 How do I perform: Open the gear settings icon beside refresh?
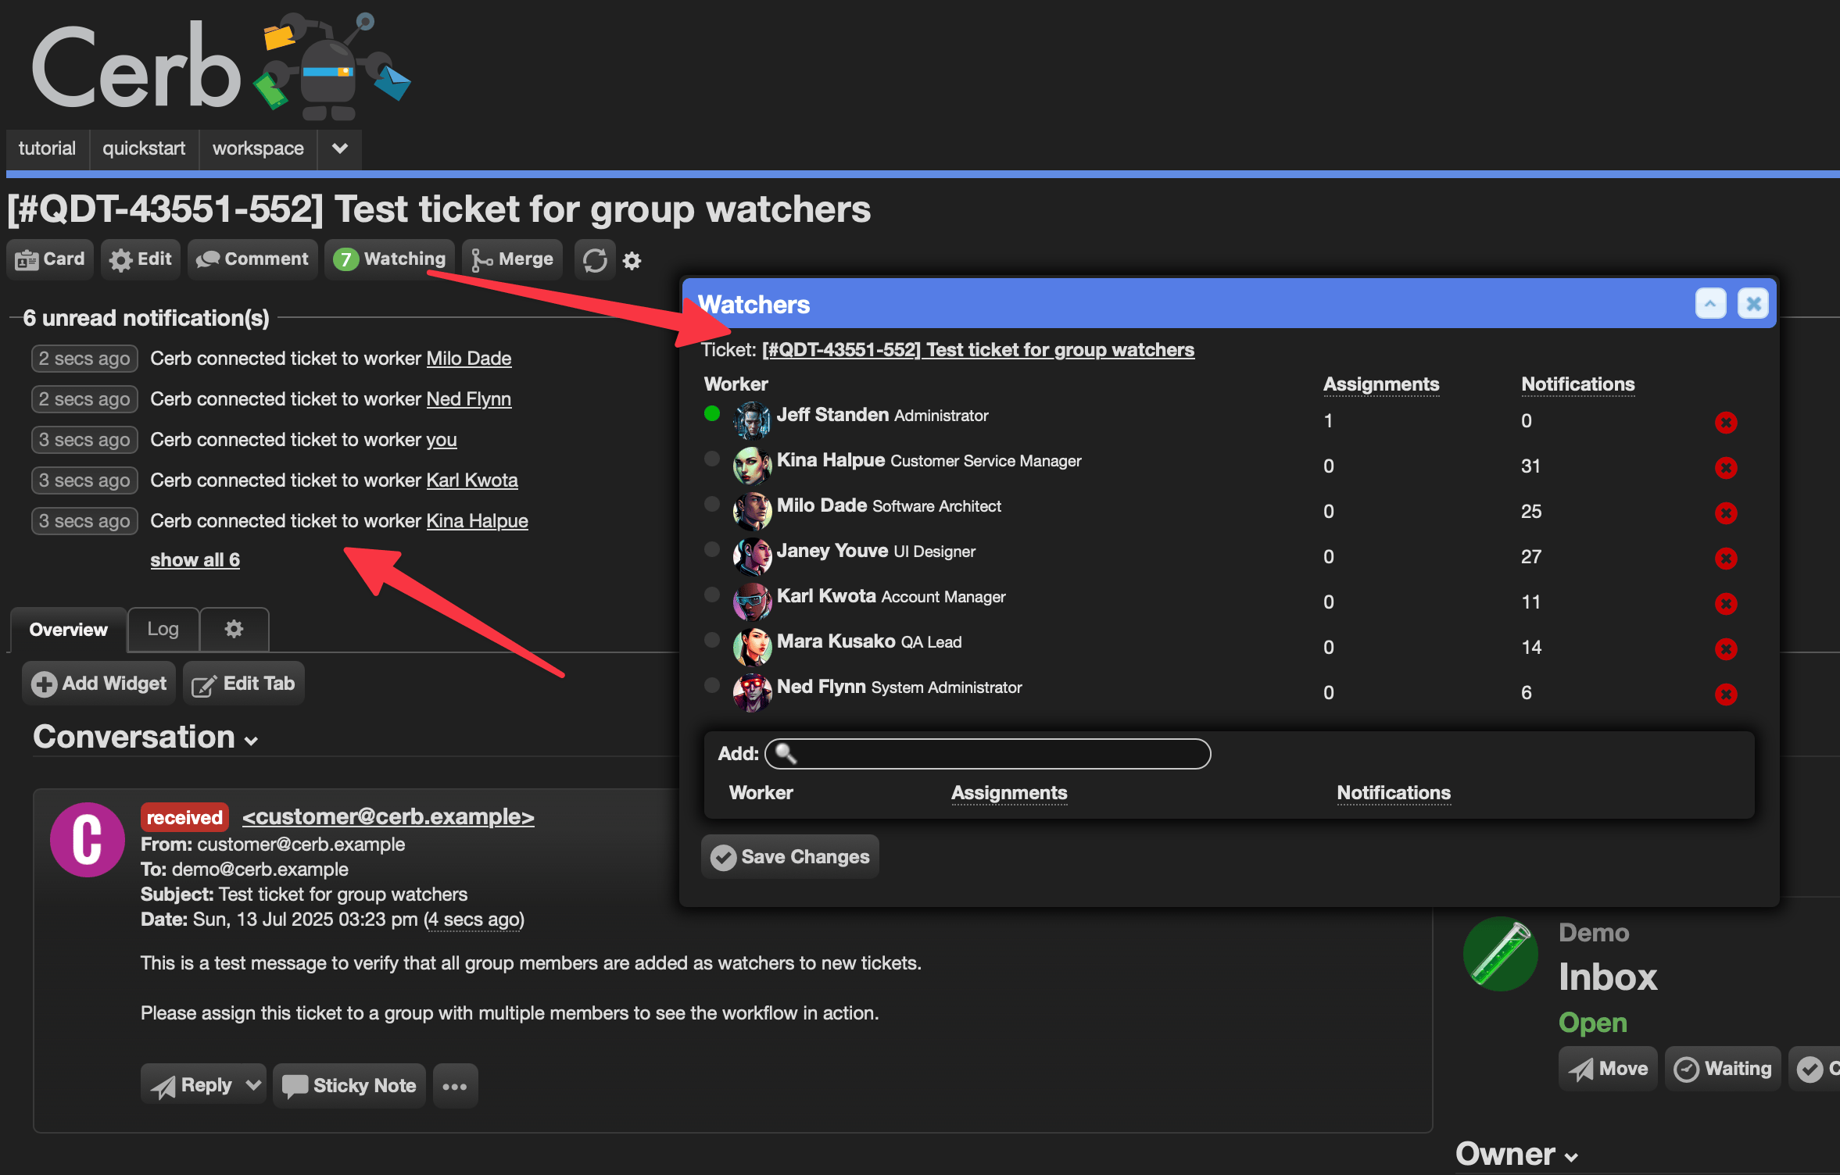click(632, 261)
